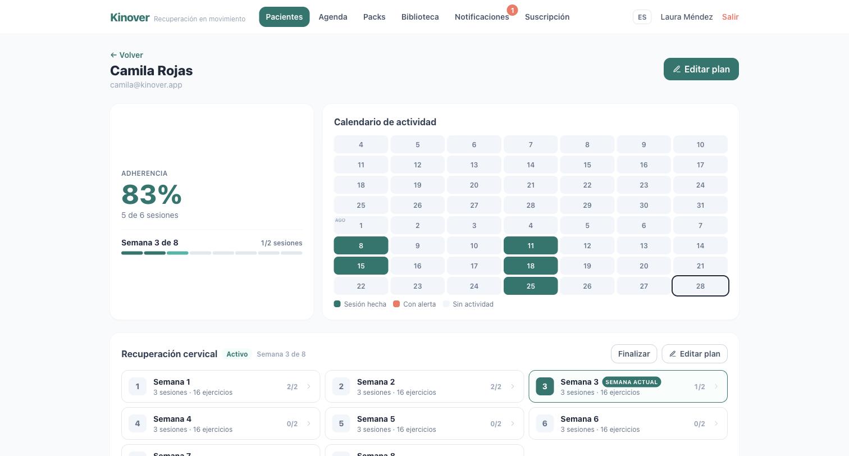
Task: Click the Recuperación cervical plan title
Action: point(169,354)
